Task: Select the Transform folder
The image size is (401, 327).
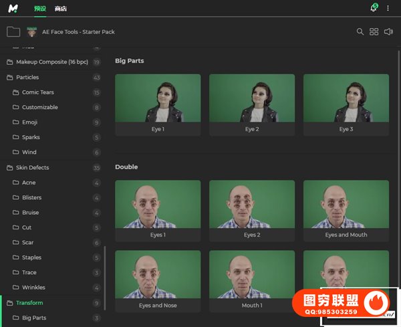Action: [x=29, y=303]
